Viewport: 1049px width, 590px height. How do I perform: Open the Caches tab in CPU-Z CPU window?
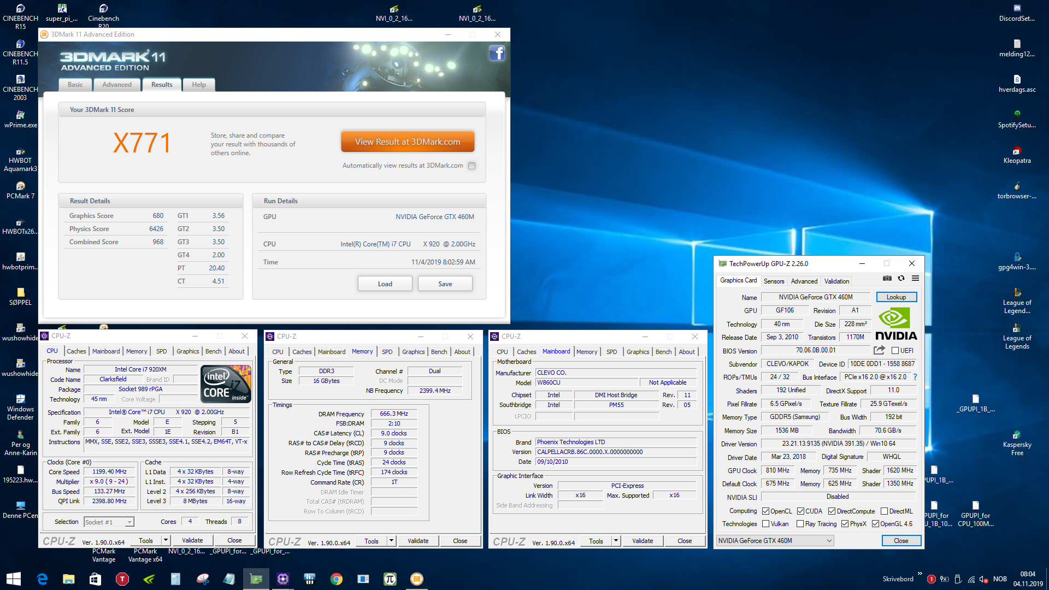click(76, 351)
